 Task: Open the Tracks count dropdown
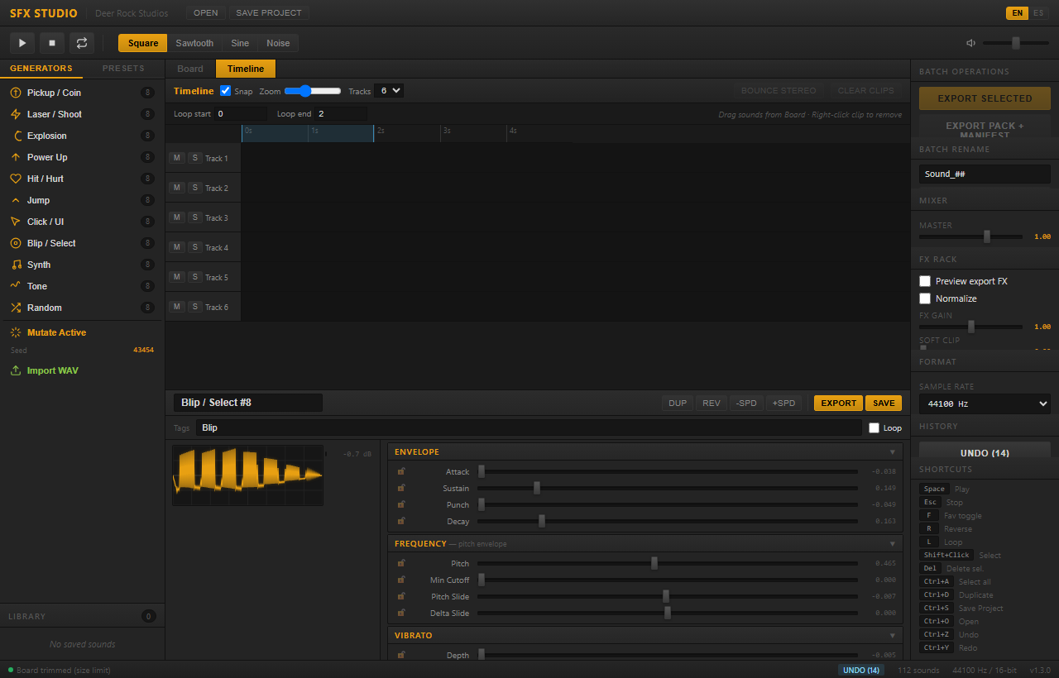(x=389, y=91)
